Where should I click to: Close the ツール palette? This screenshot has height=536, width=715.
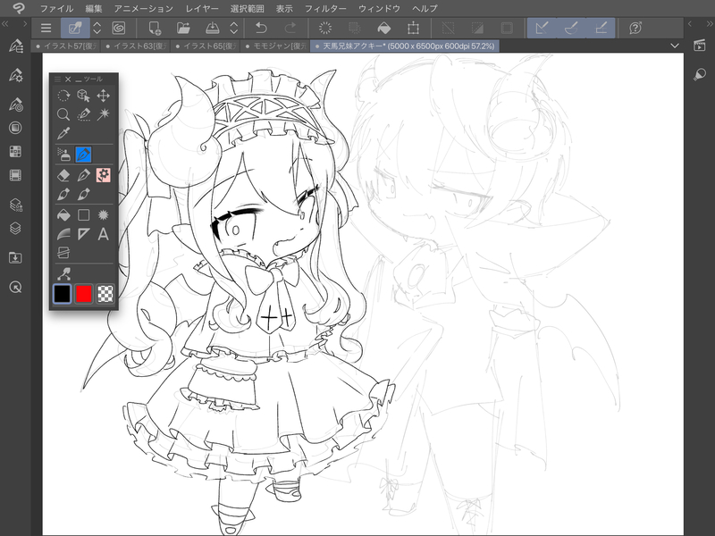click(x=68, y=80)
